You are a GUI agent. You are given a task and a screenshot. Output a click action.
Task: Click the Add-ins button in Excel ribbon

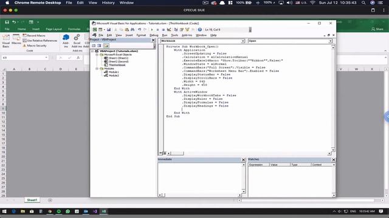66,41
